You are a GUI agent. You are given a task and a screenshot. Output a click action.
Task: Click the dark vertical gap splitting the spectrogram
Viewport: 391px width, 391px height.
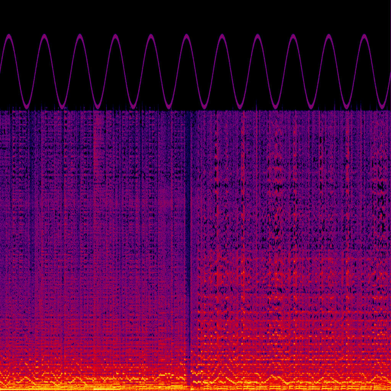tap(187, 229)
